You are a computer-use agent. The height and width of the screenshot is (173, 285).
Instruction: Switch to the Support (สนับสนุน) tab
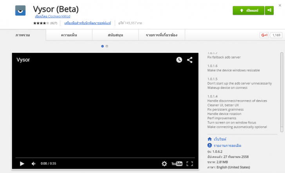(x=115, y=35)
